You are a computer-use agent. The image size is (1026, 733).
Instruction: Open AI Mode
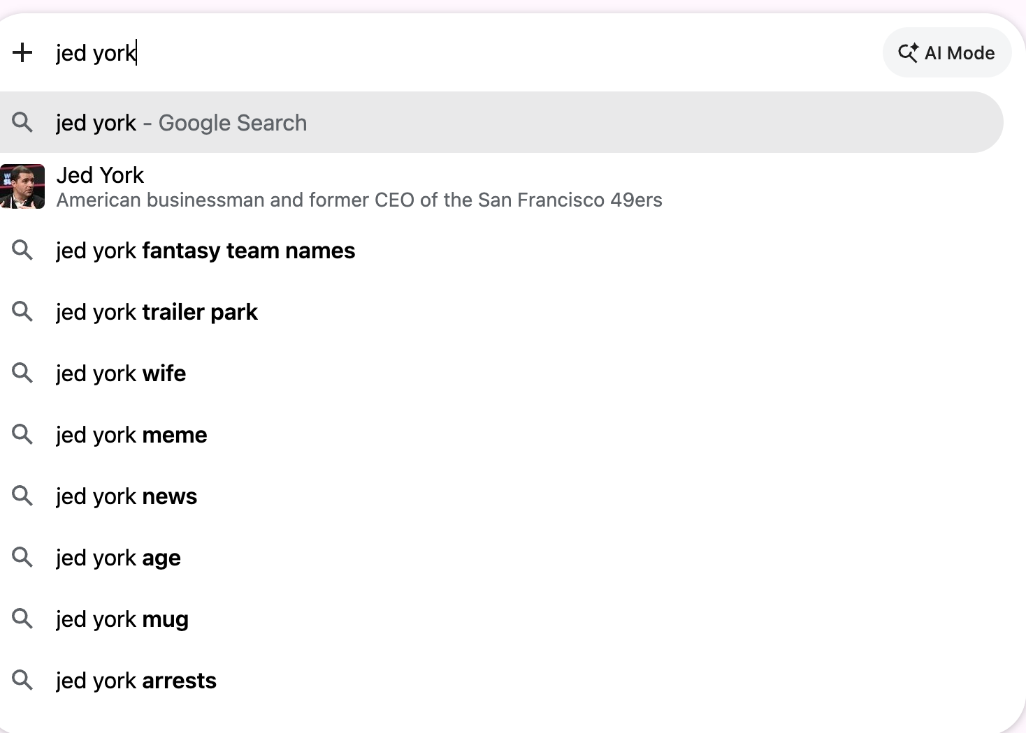947,52
